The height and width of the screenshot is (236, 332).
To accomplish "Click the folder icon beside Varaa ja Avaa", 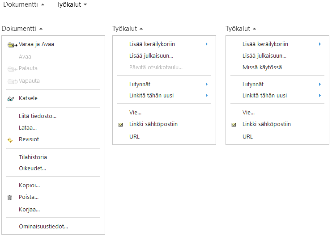I will pyautogui.click(x=12, y=45).
